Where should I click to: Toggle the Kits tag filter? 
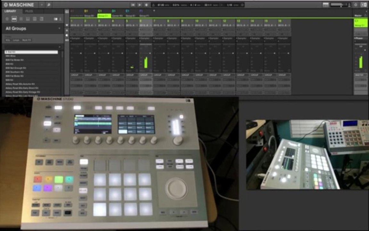(x=8, y=40)
